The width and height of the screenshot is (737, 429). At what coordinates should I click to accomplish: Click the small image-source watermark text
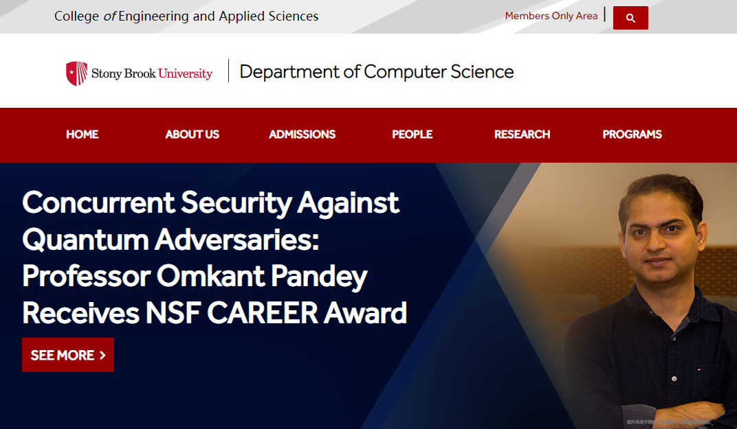tap(670, 422)
